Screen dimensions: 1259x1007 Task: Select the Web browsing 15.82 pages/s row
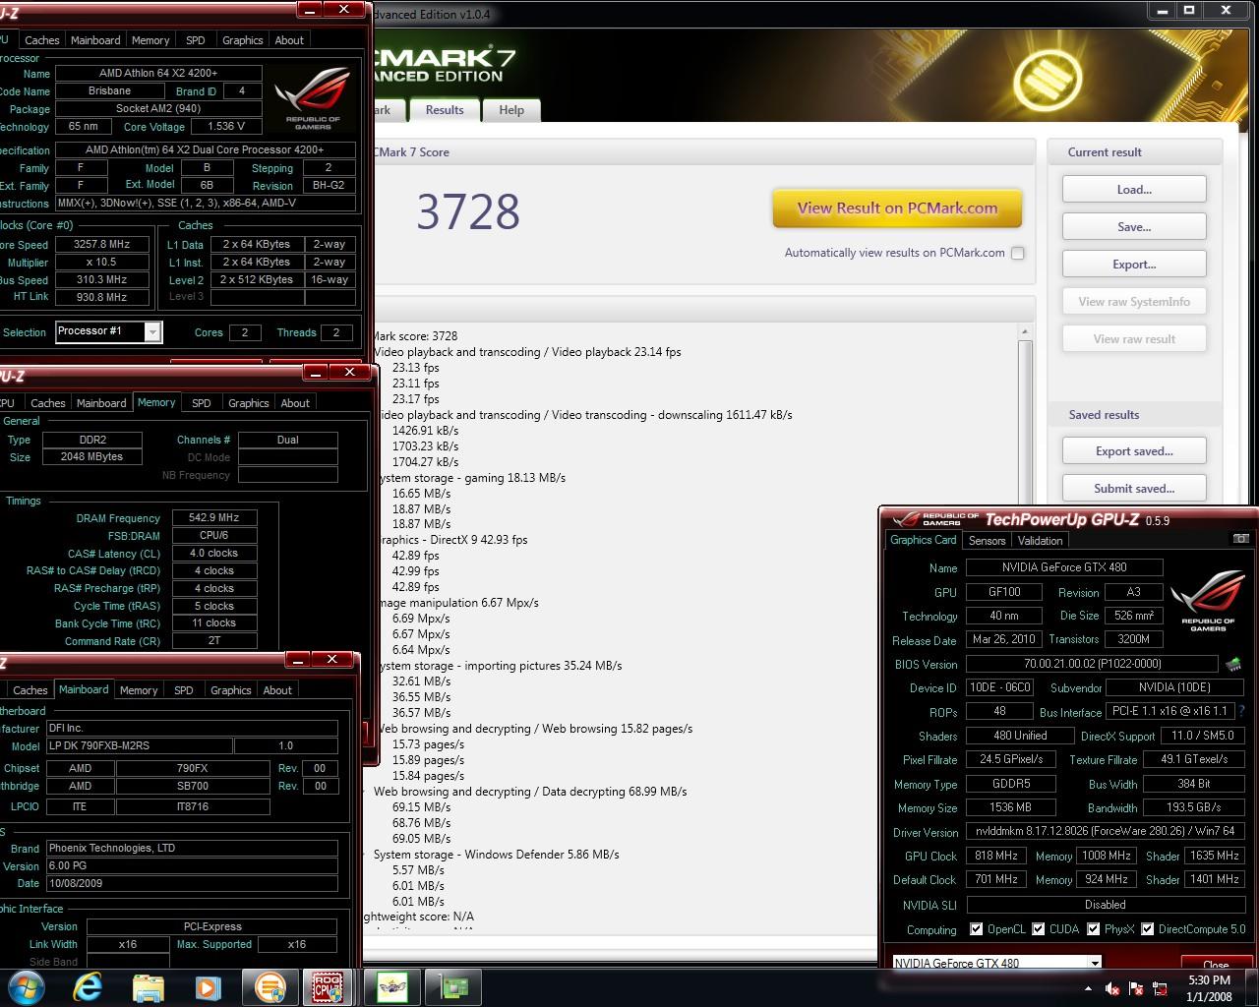coord(533,729)
